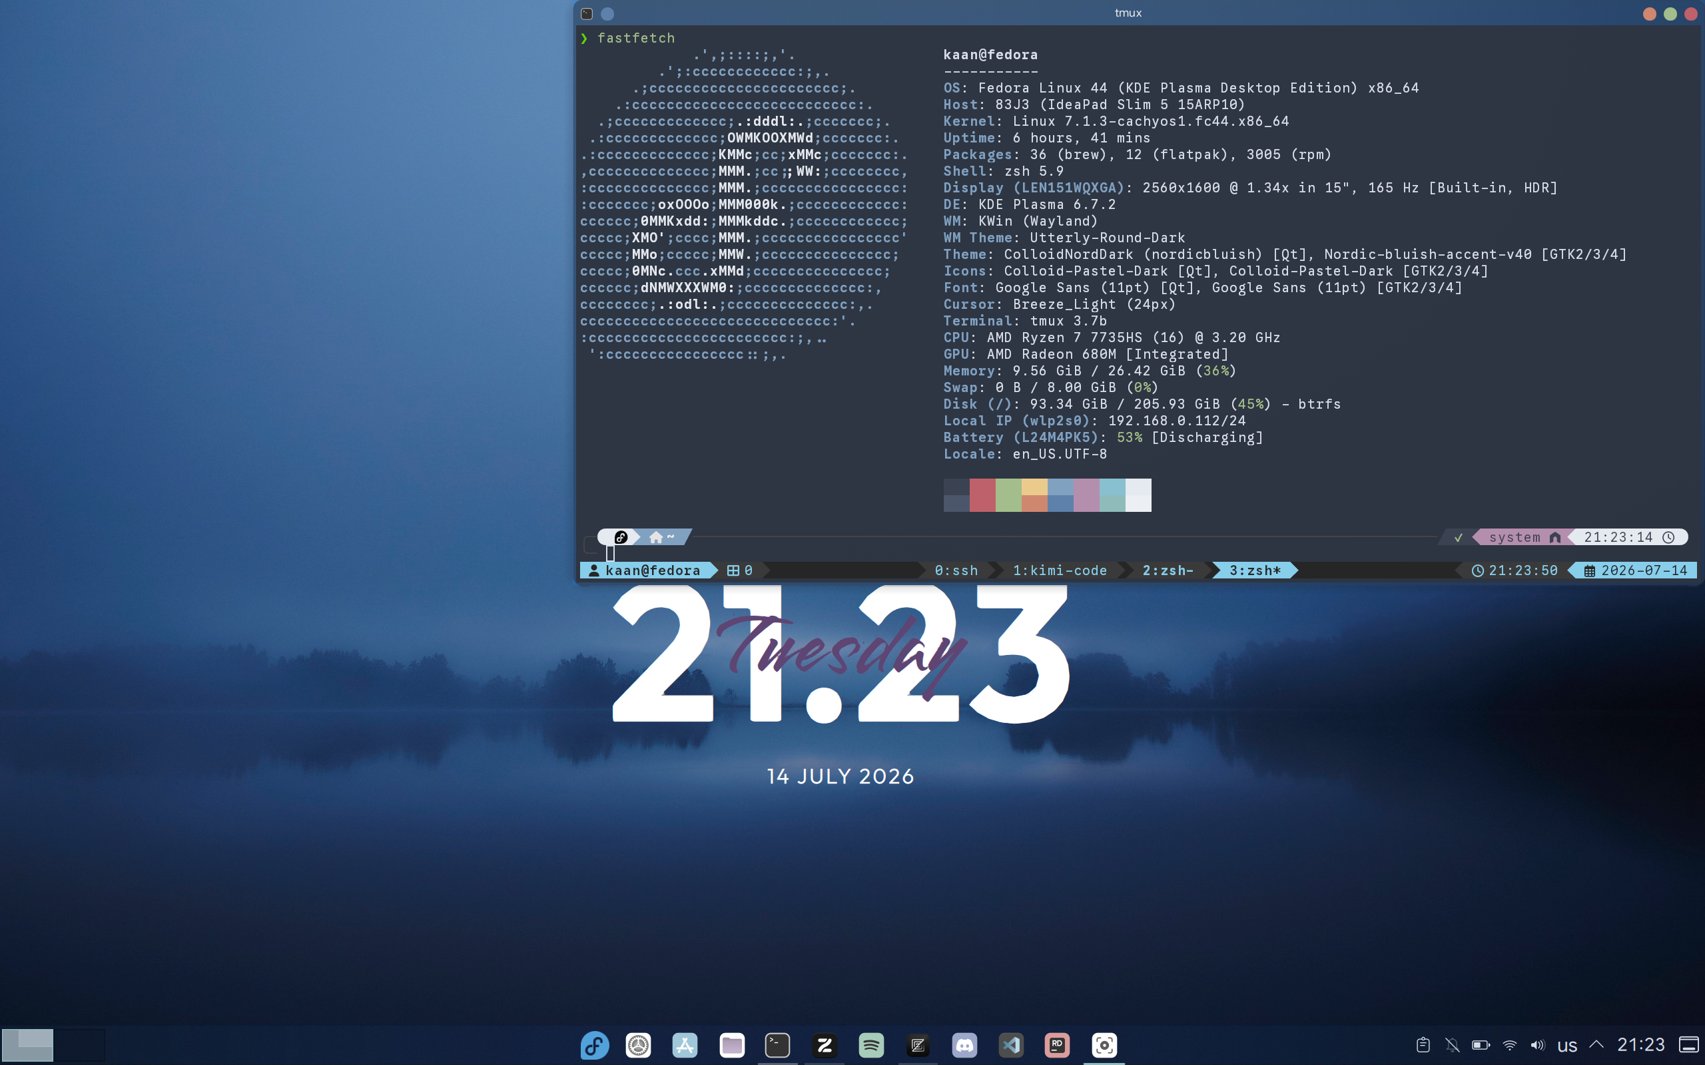Click the Fedora logo prompt segment
The image size is (1705, 1065).
pos(620,537)
